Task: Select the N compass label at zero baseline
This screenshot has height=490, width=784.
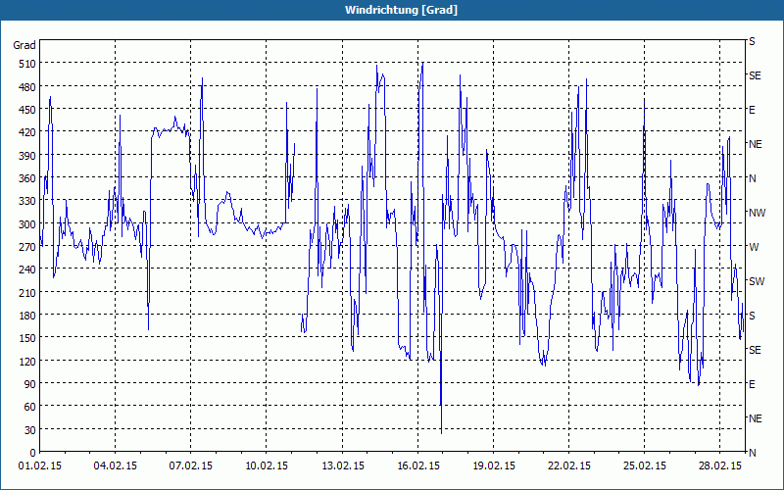Action: coord(752,453)
